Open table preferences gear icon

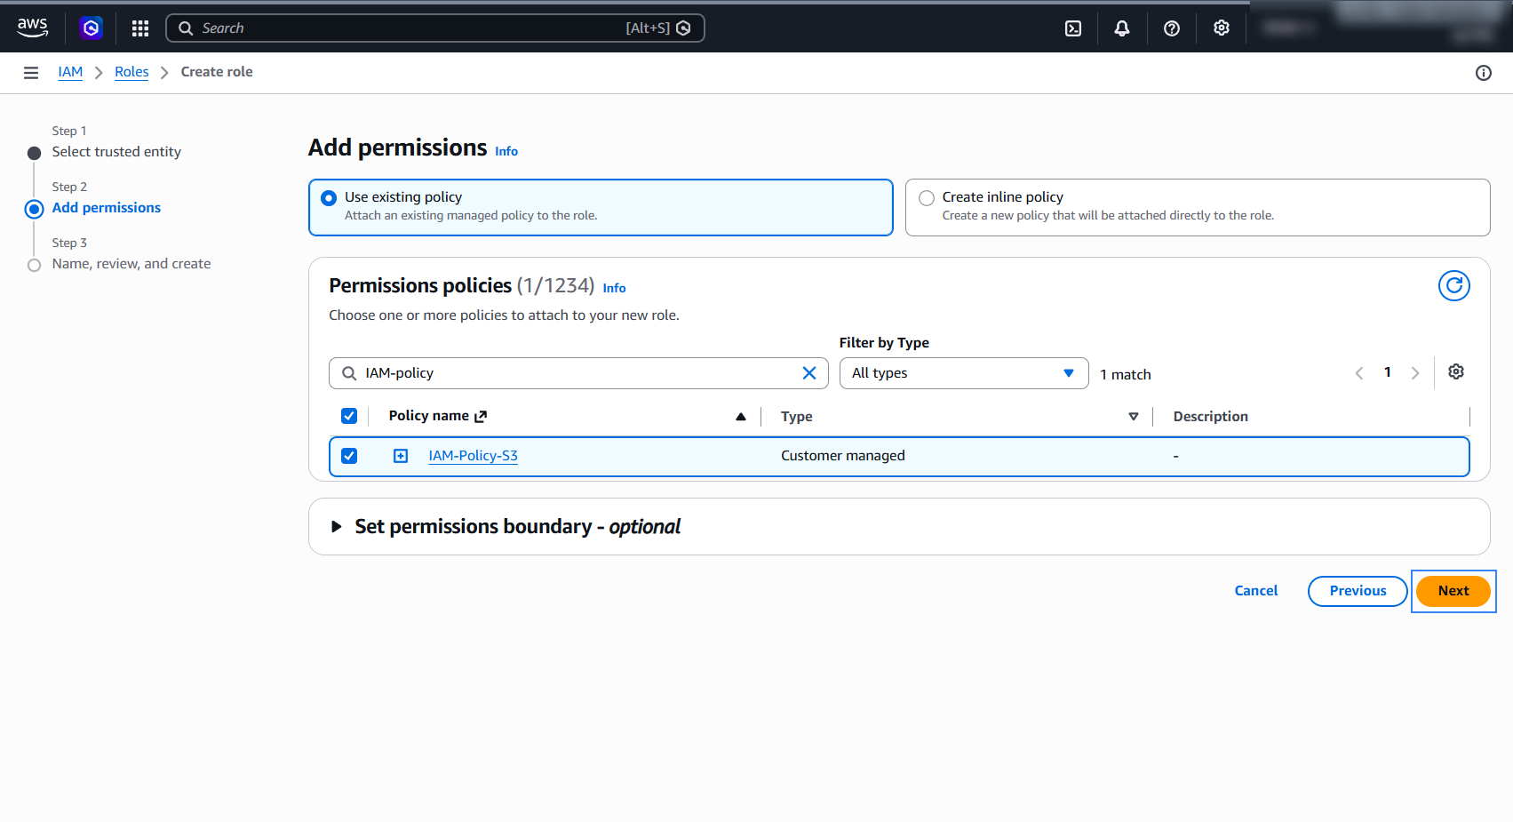click(x=1456, y=371)
